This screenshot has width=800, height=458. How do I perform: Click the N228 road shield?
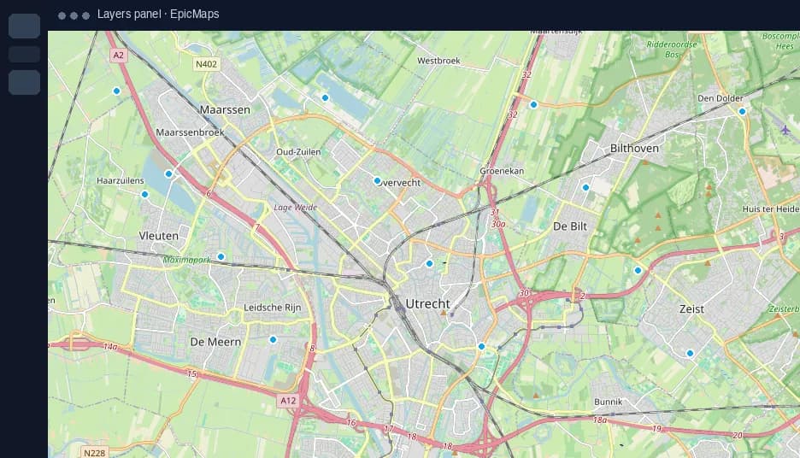tap(94, 452)
